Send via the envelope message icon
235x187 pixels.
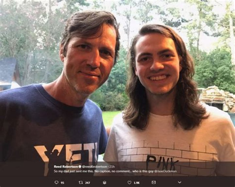(154, 182)
